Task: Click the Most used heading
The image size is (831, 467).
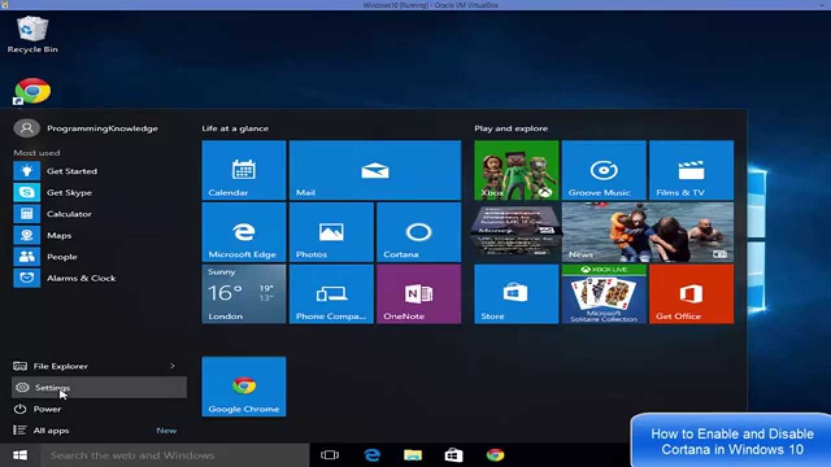Action: pos(36,153)
